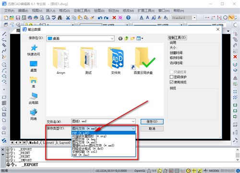Click the purple Save disk icon
This screenshot has height=173, width=240.
18,18
